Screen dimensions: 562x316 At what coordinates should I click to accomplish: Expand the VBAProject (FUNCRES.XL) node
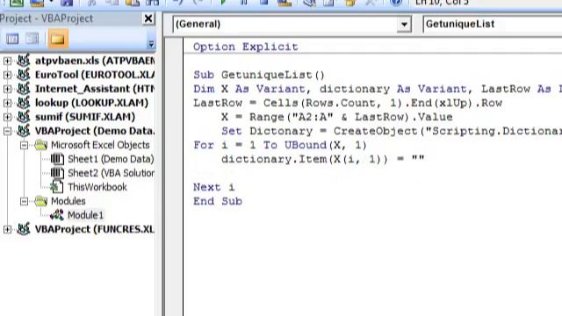tap(7, 229)
